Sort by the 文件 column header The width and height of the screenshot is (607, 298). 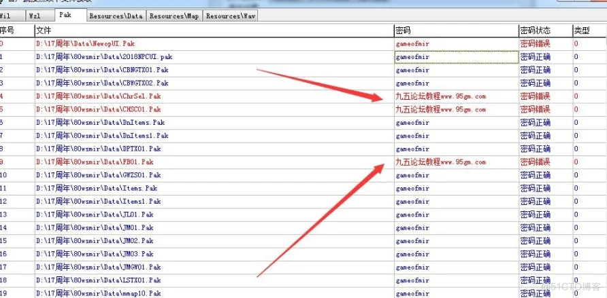(214, 31)
